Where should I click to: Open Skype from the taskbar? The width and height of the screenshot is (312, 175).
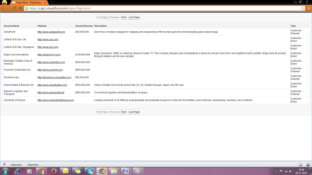[x=90, y=171]
